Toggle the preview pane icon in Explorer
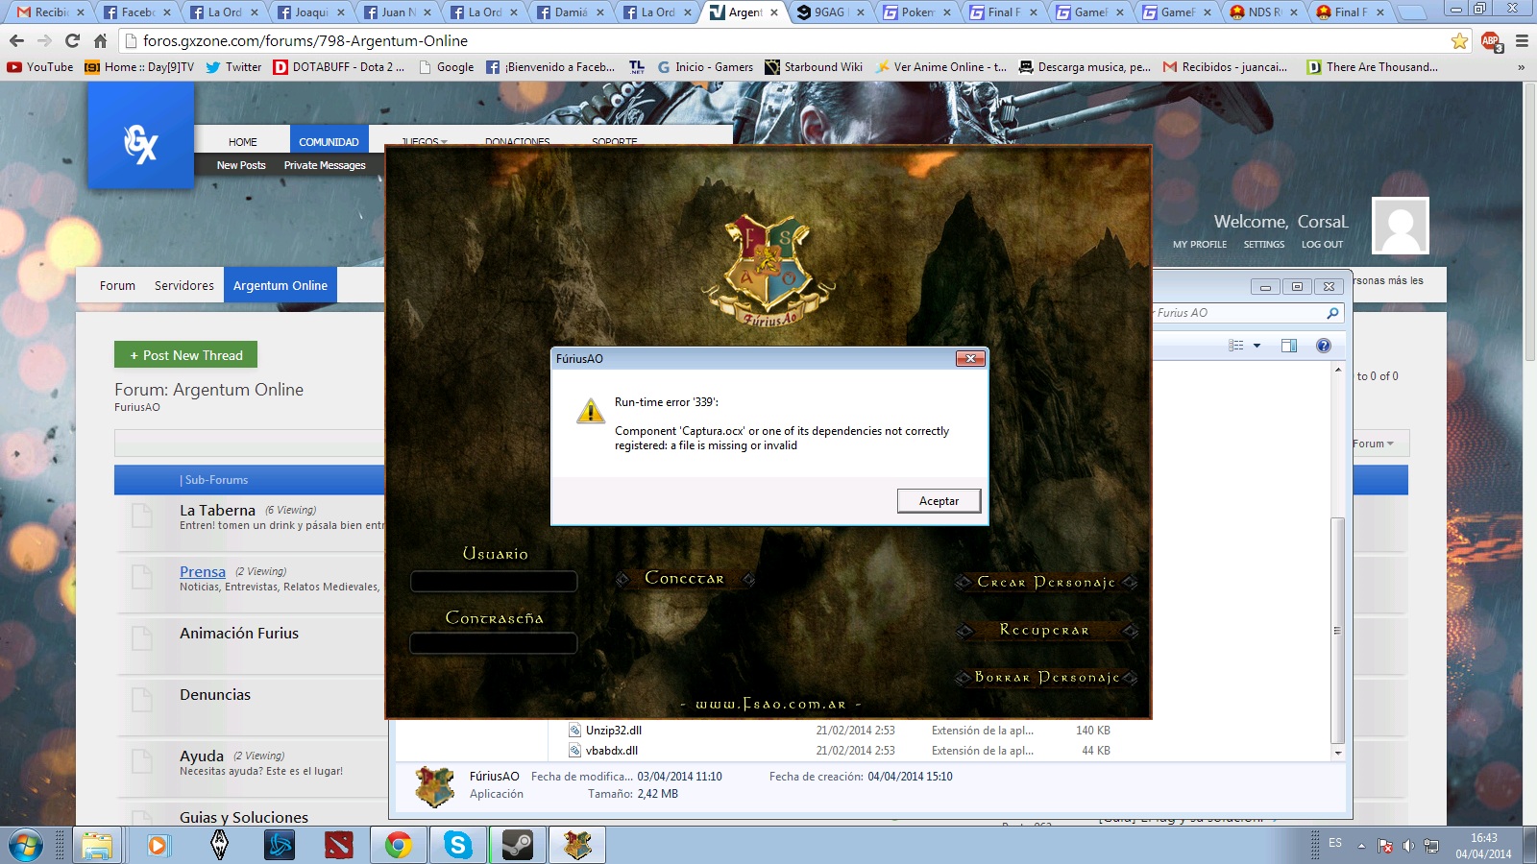 (x=1289, y=346)
